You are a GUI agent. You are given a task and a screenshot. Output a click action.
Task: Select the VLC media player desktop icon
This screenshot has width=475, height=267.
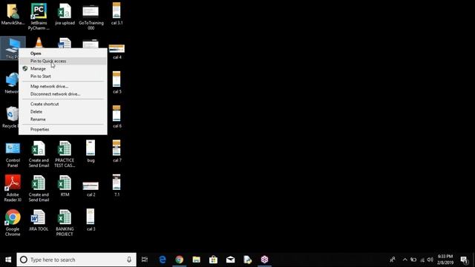[x=39, y=42]
